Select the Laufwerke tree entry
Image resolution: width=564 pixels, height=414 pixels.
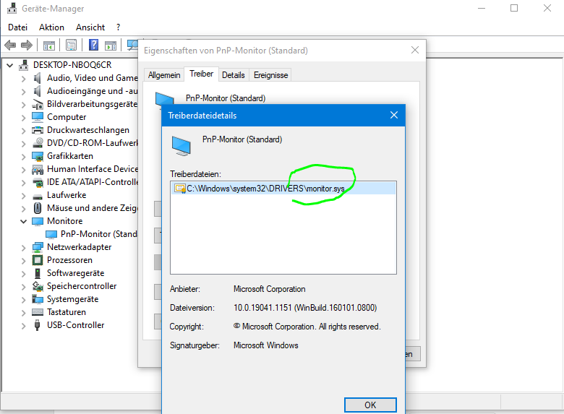tap(67, 195)
